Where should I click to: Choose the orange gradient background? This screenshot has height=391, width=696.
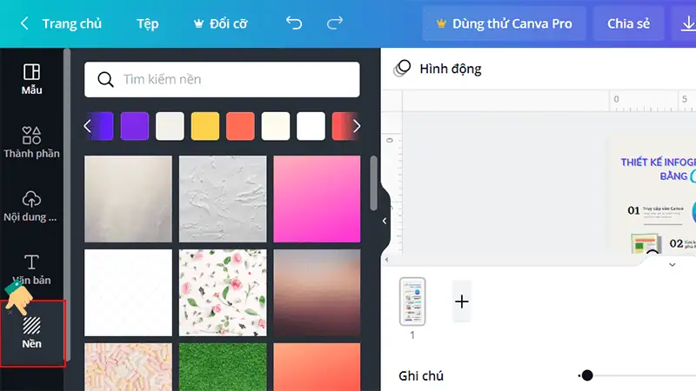[x=317, y=367]
